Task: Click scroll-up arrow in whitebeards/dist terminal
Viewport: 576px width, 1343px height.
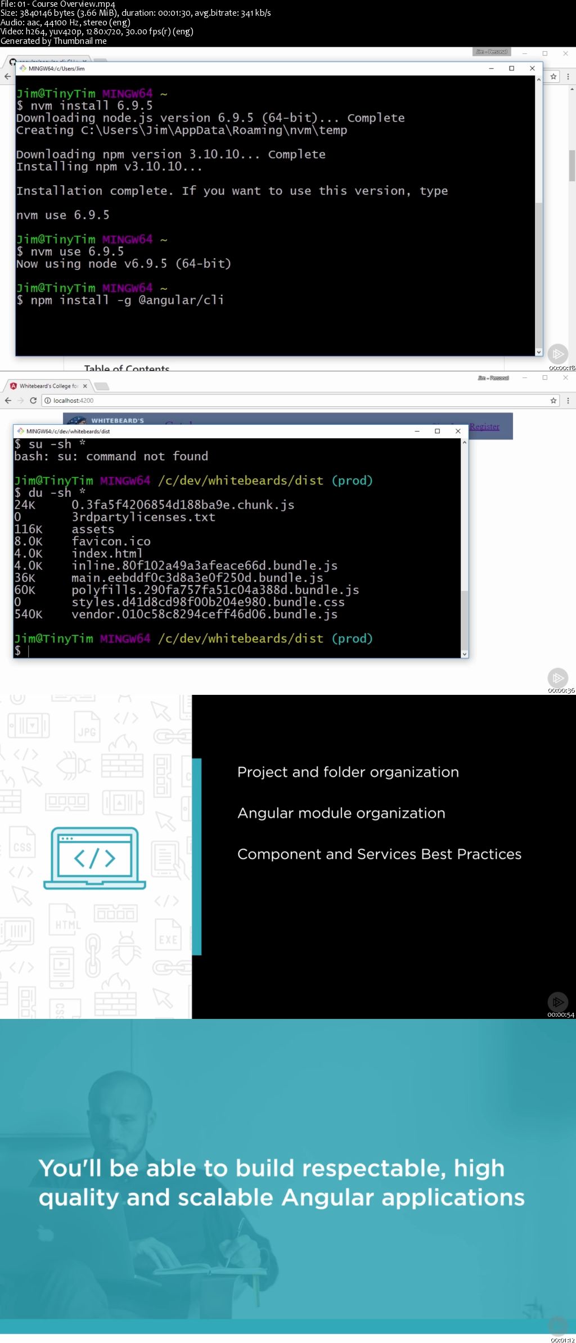Action: point(465,442)
